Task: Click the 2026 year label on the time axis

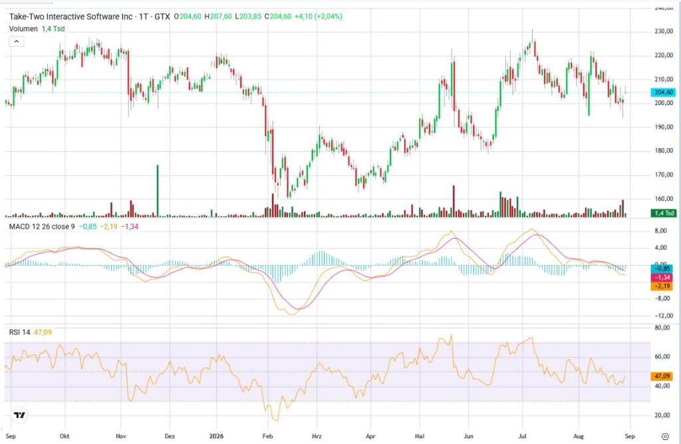Action: pyautogui.click(x=216, y=436)
